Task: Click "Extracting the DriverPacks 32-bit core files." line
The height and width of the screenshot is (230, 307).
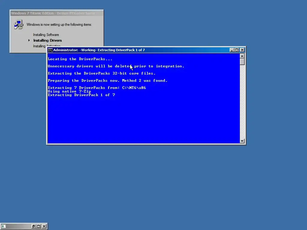Action: click(102, 73)
